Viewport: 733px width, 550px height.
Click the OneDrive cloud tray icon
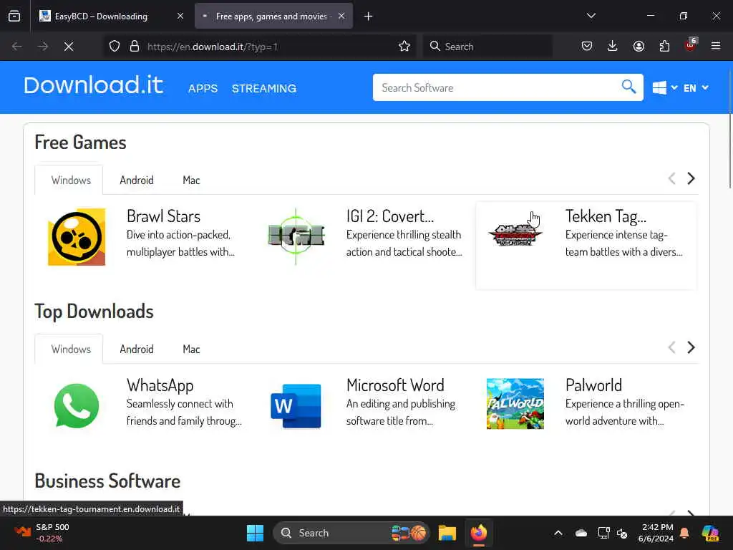[581, 533]
